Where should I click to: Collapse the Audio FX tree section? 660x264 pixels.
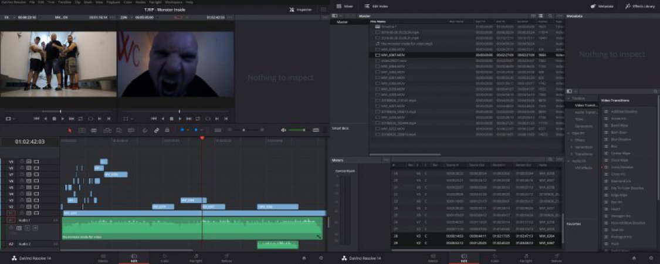click(x=568, y=161)
